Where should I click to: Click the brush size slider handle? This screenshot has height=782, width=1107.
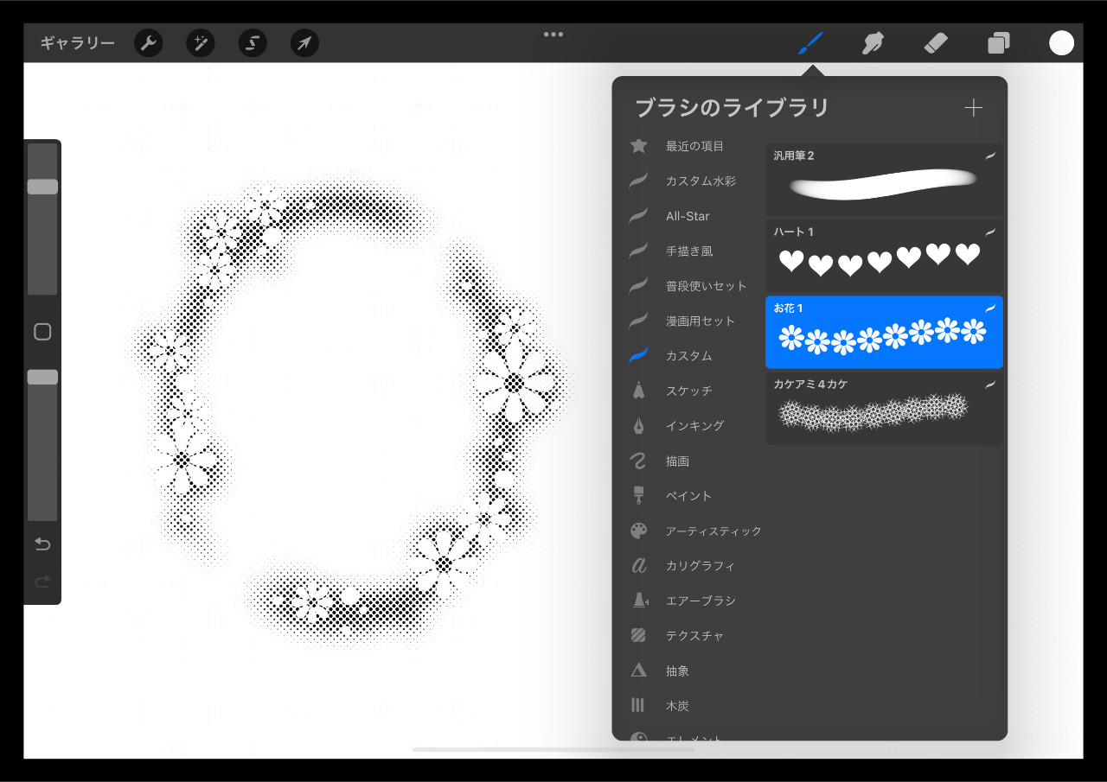click(x=42, y=187)
